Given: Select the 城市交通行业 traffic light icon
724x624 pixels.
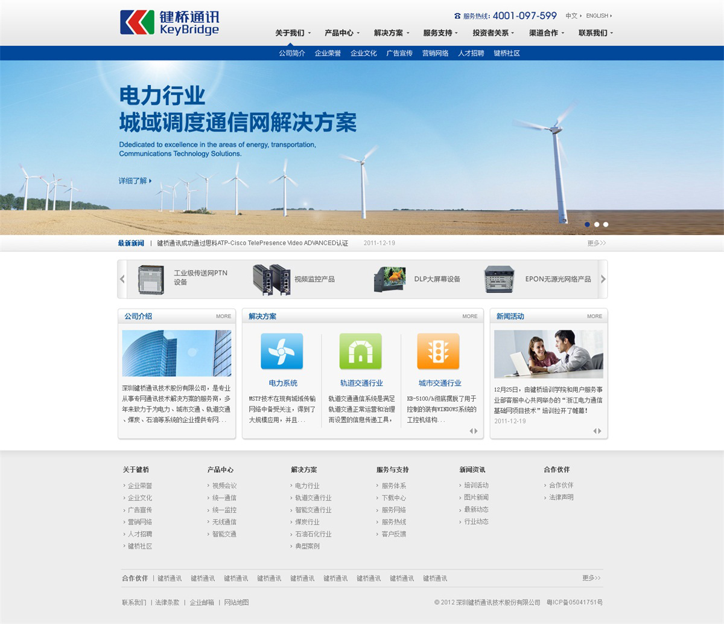Looking at the screenshot, I should pos(438,352).
